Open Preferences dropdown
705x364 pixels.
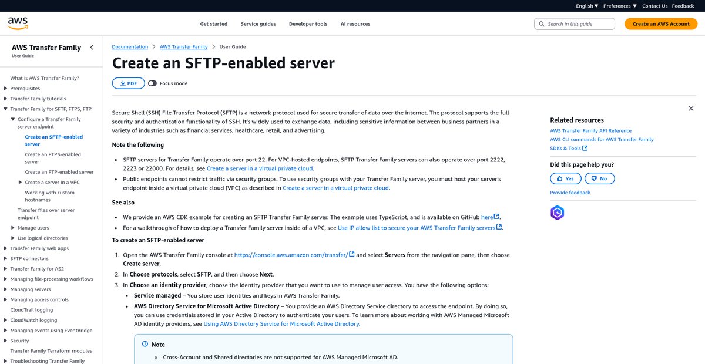(x=619, y=6)
